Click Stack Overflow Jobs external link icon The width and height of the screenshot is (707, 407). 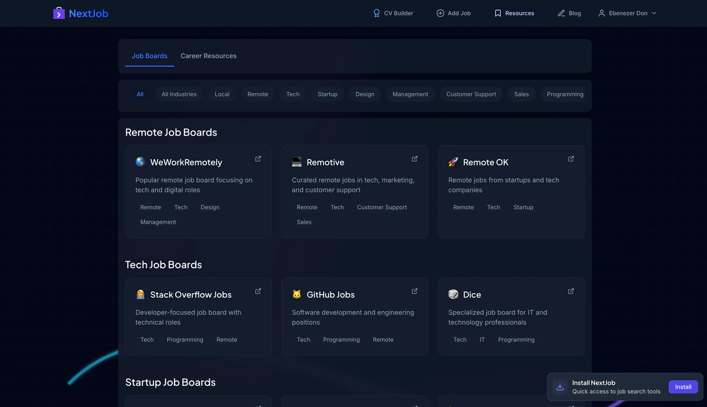pos(257,291)
